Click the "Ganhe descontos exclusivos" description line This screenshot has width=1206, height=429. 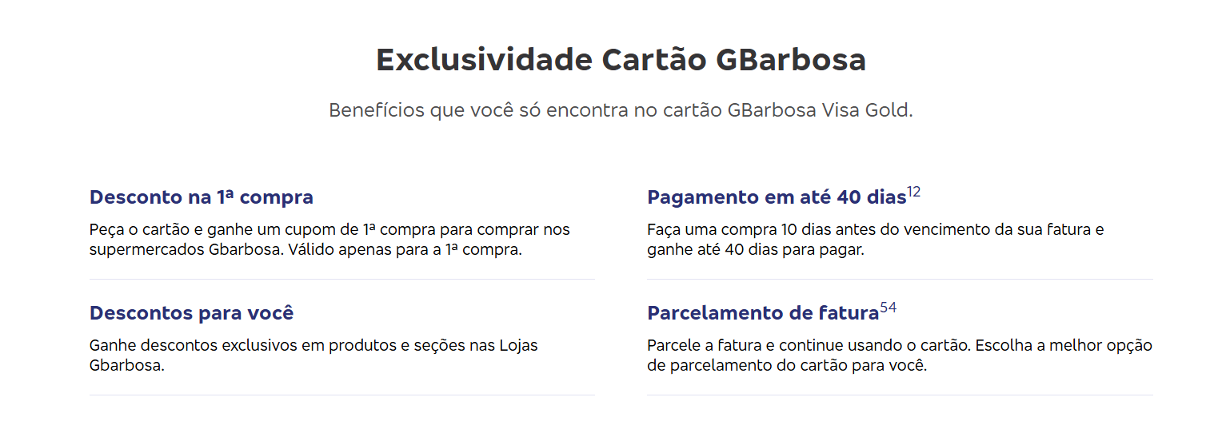(313, 346)
